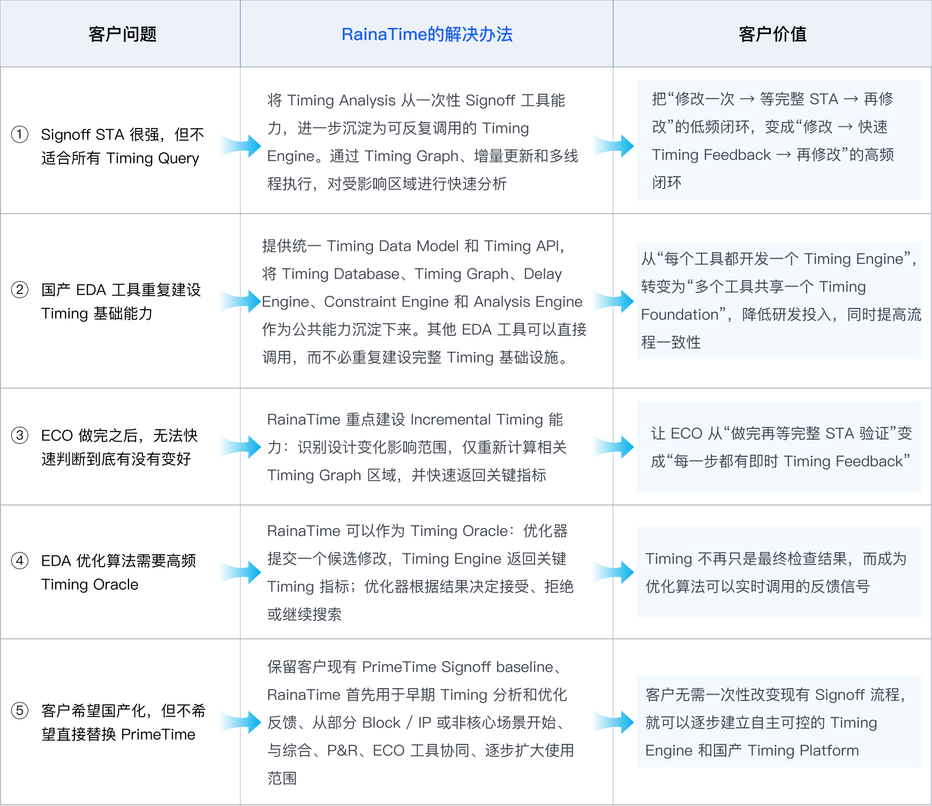Click the circled number ④ marker
Viewport: 932px width, 806px height.
click(x=20, y=561)
